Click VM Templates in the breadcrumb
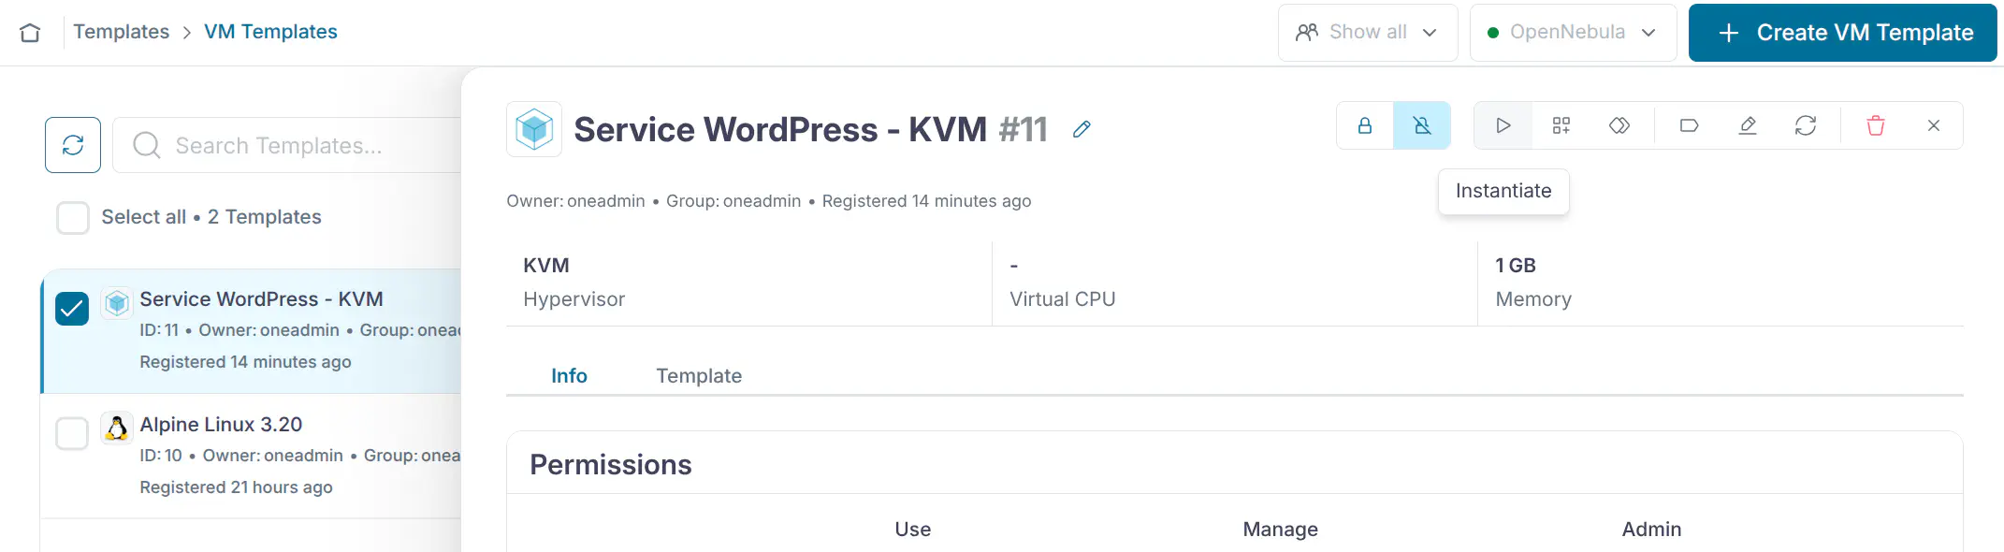The image size is (2004, 552). click(x=270, y=32)
